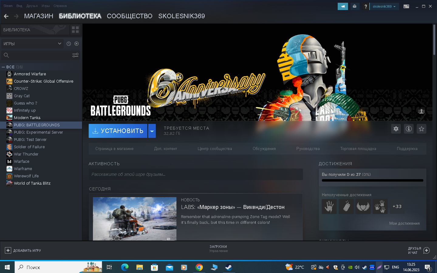Screen dimensions: 437x273
Task: Open Центр сообщества link
Action: (x=215, y=149)
